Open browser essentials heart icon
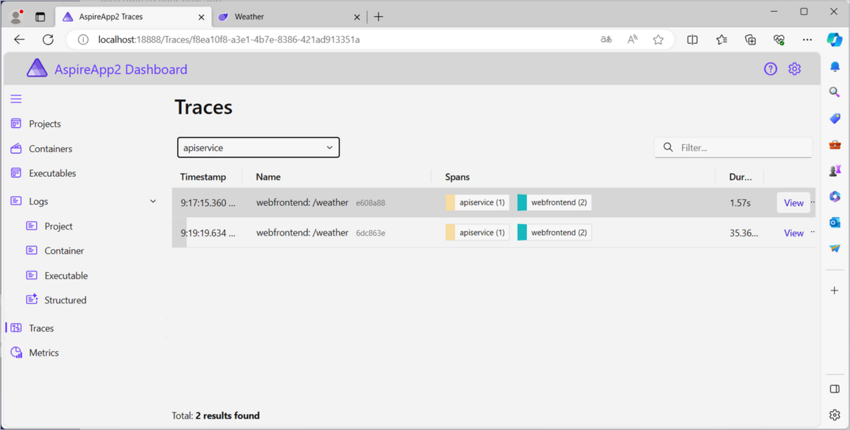850x430 pixels. click(779, 40)
